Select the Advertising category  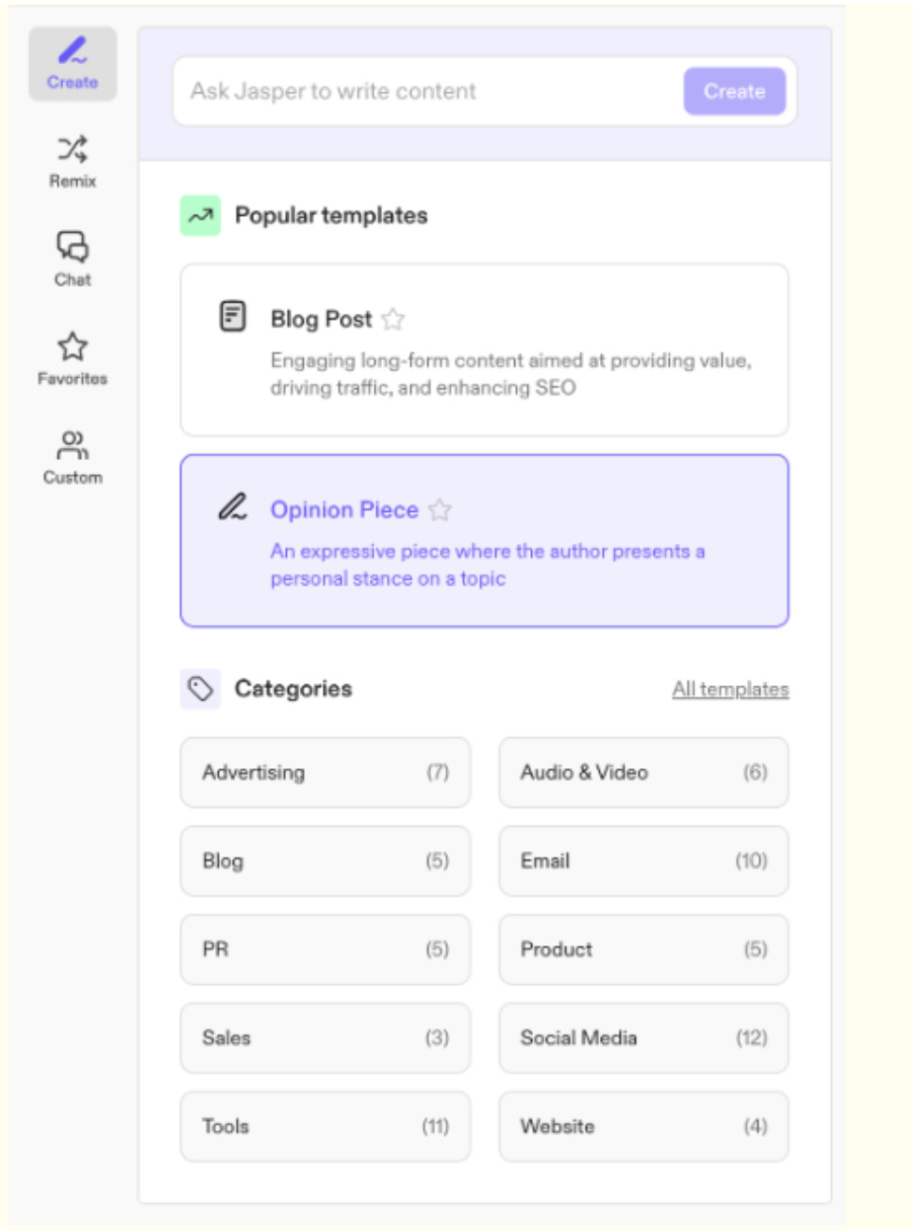tap(325, 773)
